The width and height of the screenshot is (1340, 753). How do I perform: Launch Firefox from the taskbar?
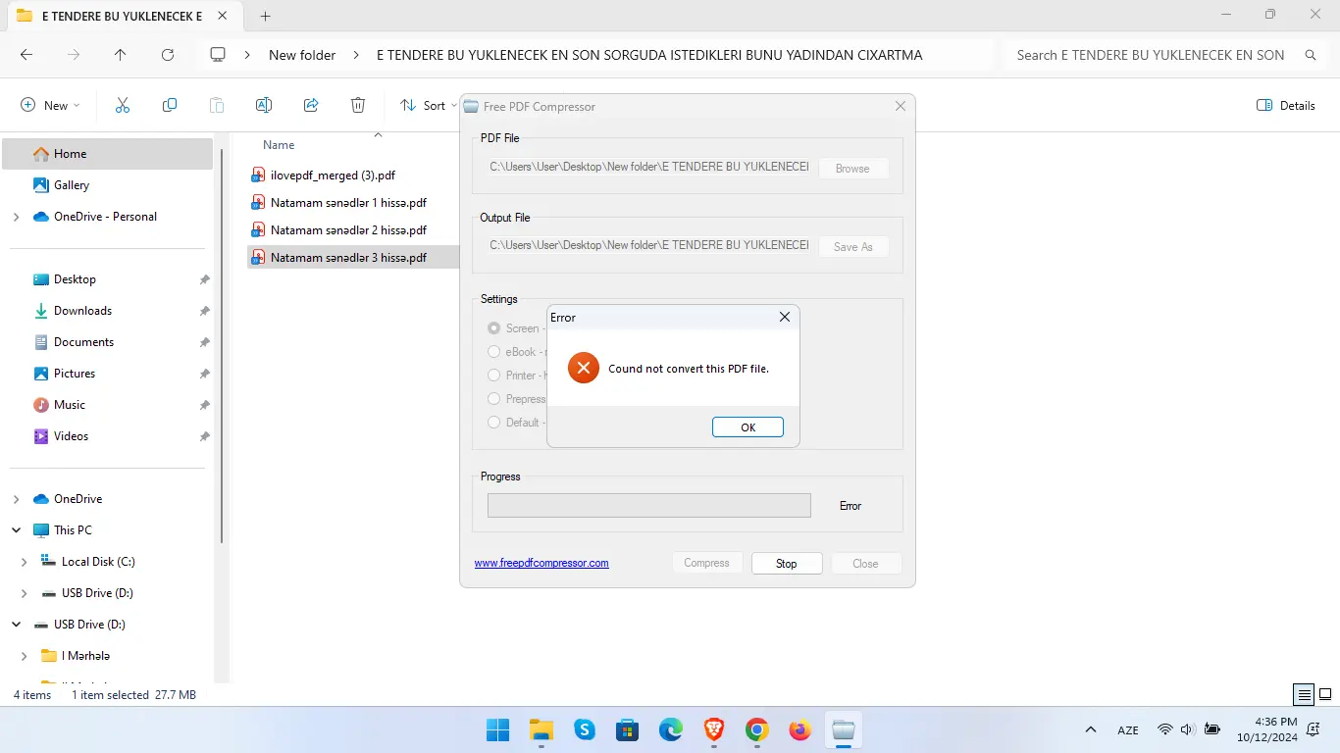(x=800, y=729)
